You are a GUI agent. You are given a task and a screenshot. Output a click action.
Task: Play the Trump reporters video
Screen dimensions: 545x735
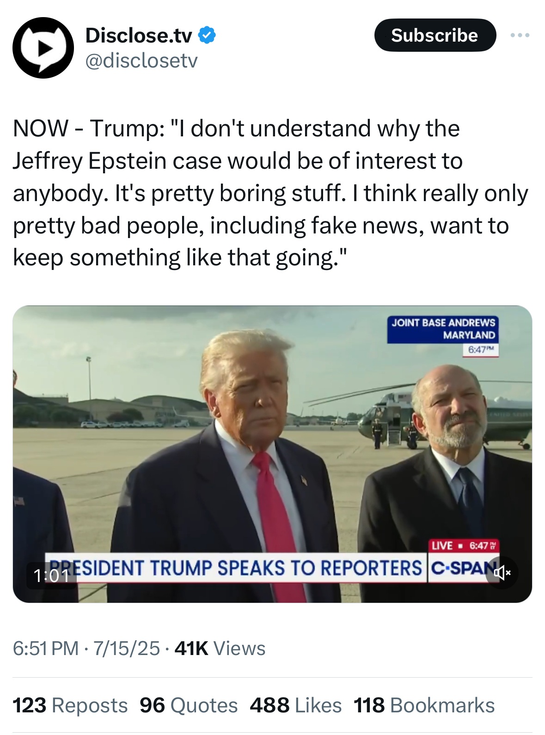click(x=272, y=454)
